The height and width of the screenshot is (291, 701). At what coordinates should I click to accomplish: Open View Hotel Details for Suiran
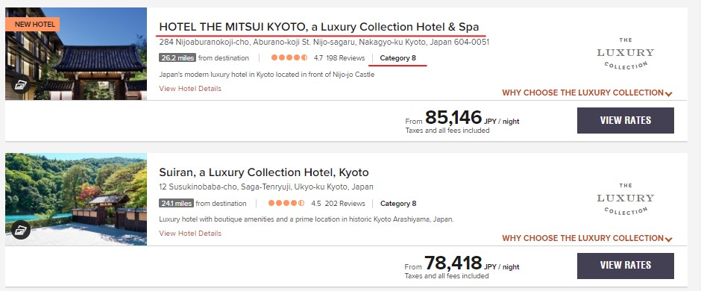tap(190, 234)
